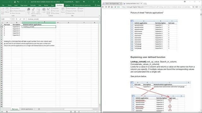Screen dimensions: 202x113
Task: Toggle Use Relative References
Action: pyautogui.click(x=17, y=11)
